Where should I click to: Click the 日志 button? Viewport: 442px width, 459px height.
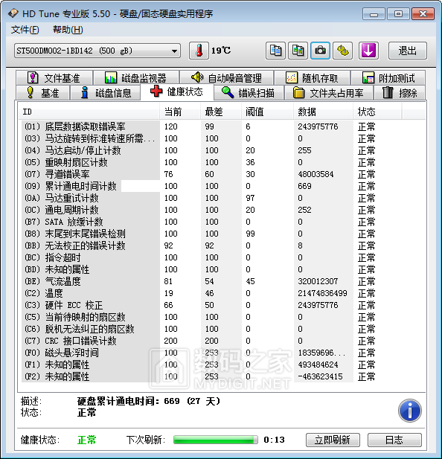tap(394, 440)
